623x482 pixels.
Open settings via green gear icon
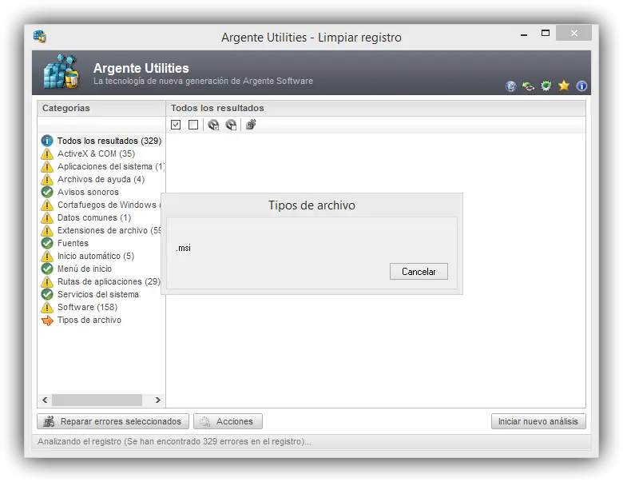point(546,86)
